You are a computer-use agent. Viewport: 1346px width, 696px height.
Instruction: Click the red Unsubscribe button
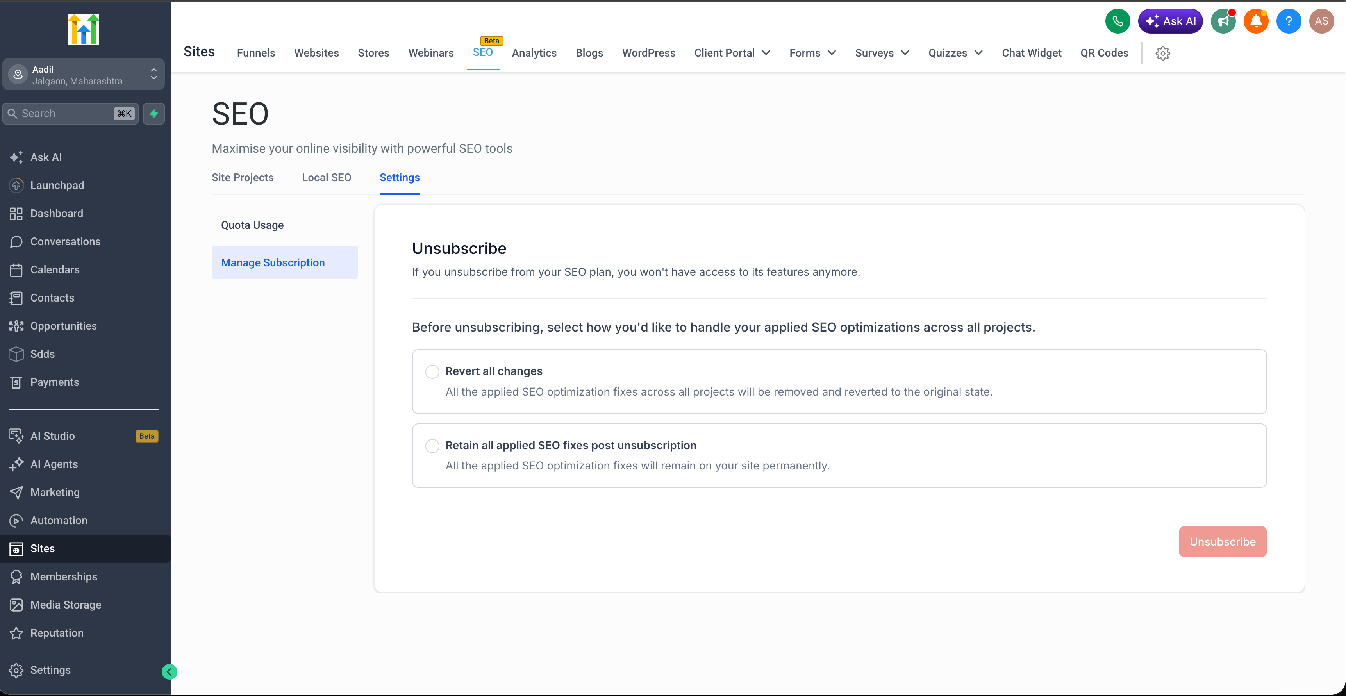[1223, 542]
